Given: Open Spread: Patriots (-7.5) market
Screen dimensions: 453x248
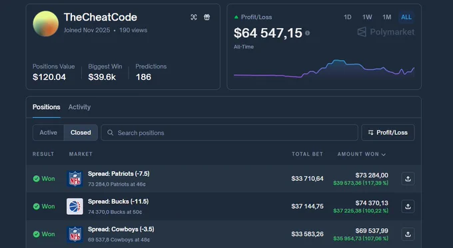Looking at the screenshot, I should tap(119, 174).
